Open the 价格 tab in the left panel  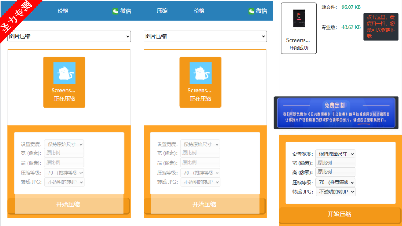[x=63, y=11]
